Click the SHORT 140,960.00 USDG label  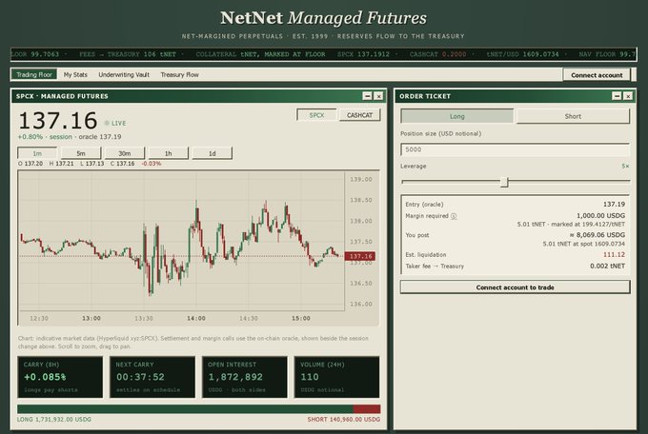344,420
